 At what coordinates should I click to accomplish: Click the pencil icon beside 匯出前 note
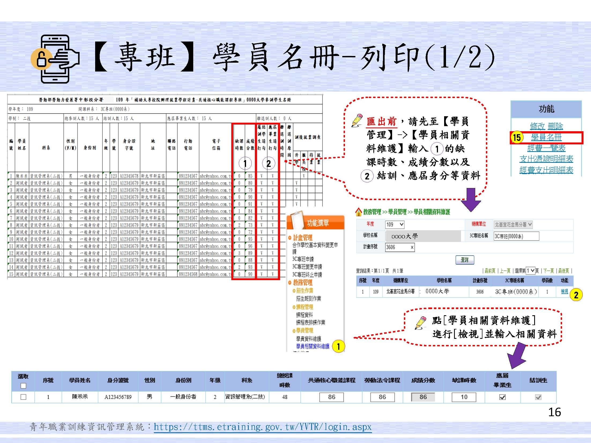pos(357,121)
